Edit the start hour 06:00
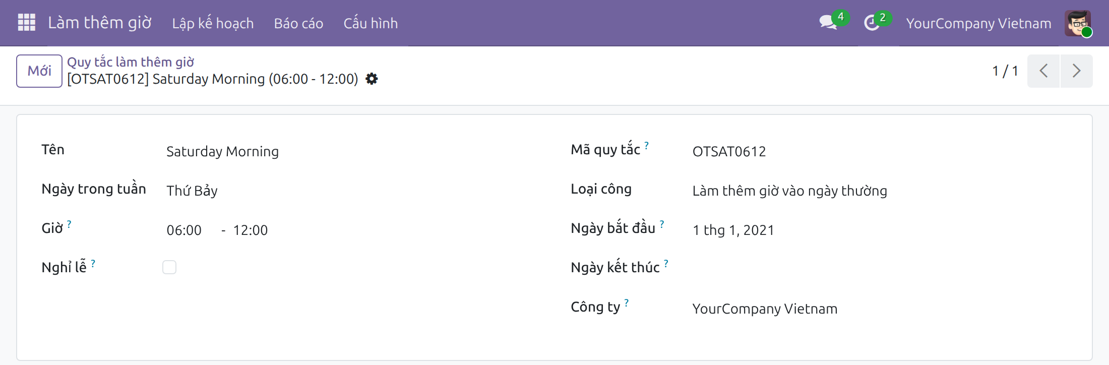Image resolution: width=1109 pixels, height=365 pixels. tap(184, 230)
